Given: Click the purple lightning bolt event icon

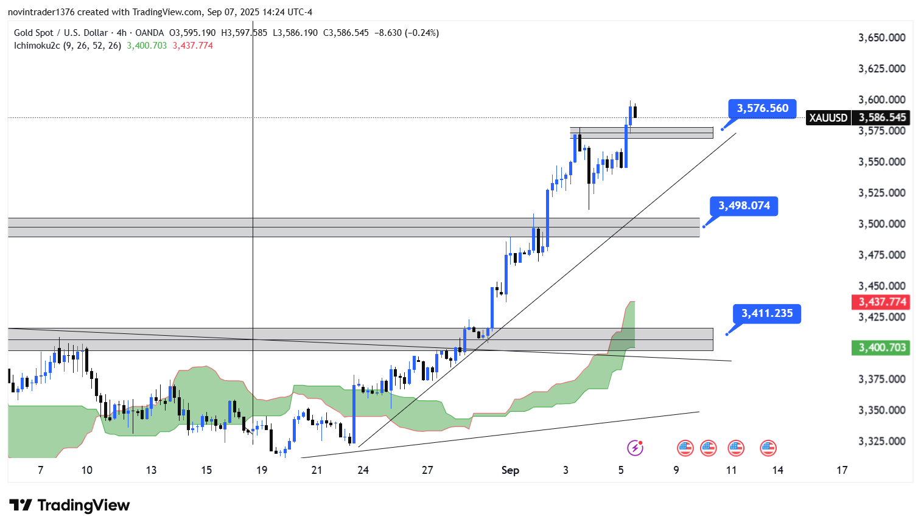Looking at the screenshot, I should (x=635, y=448).
